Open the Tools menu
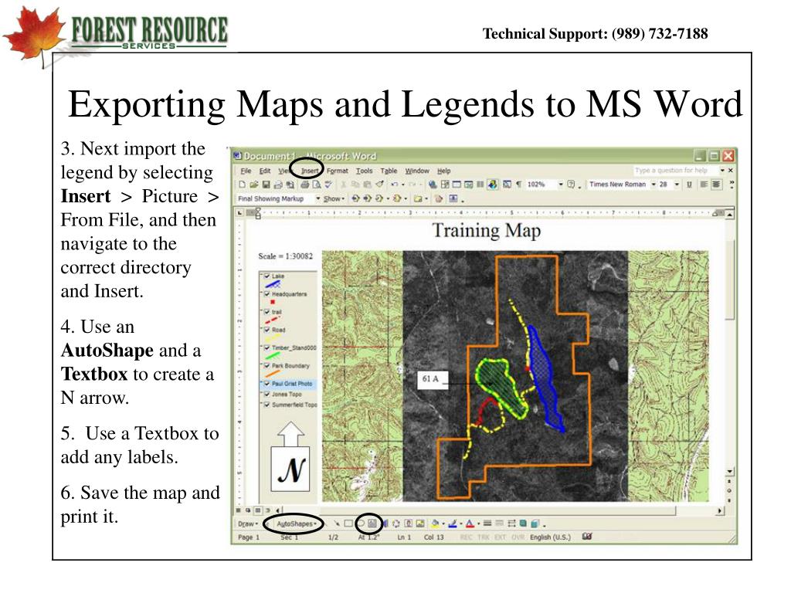 (365, 171)
